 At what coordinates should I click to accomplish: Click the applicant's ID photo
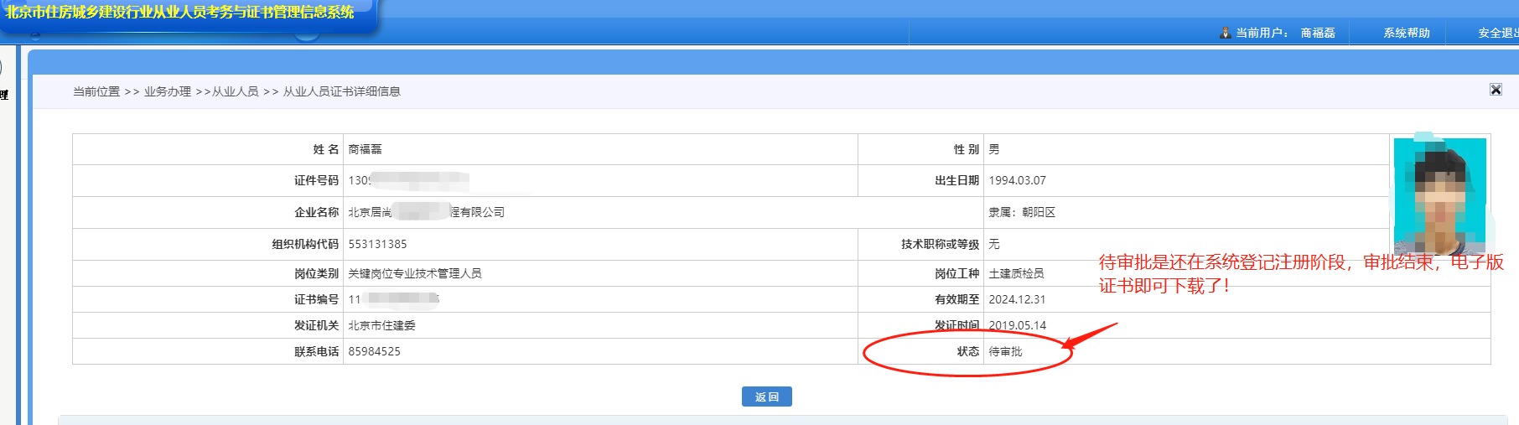pos(1439,195)
